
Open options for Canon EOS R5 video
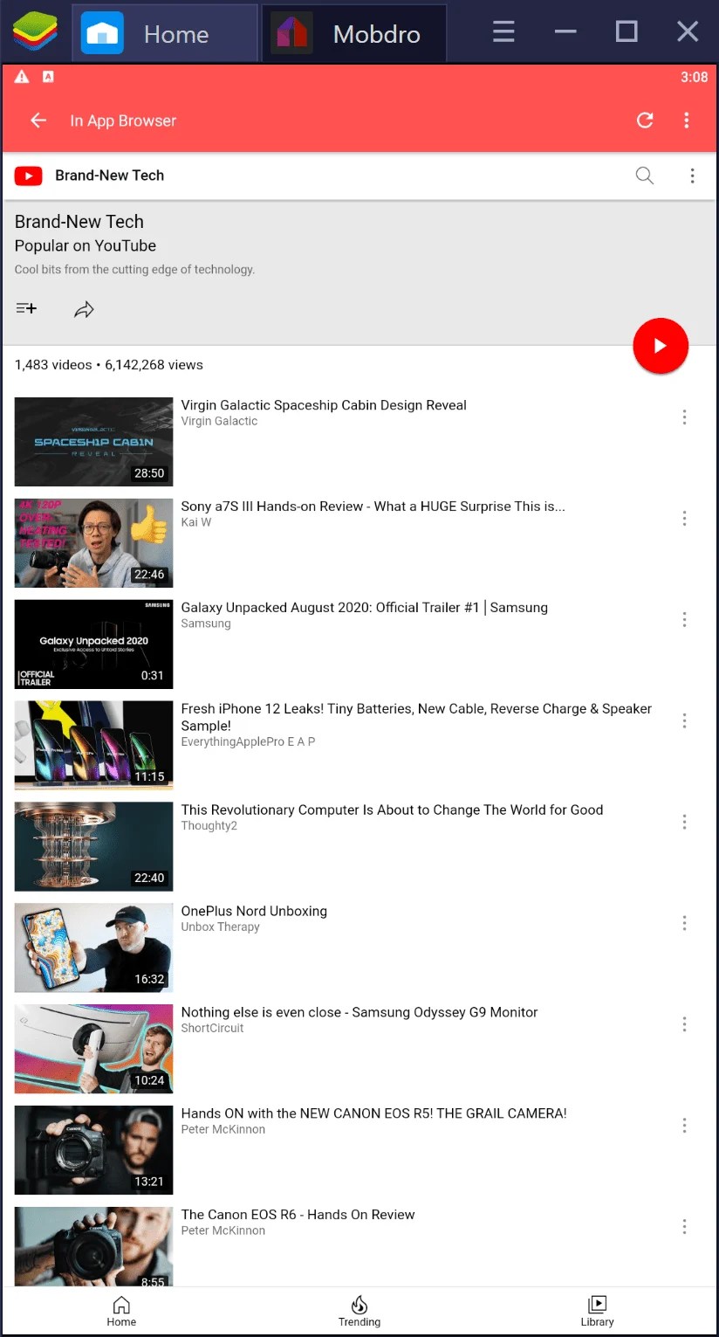(x=684, y=1125)
